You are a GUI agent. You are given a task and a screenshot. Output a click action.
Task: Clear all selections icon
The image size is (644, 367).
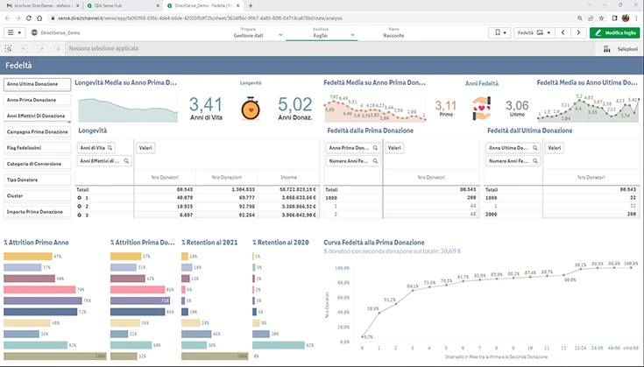[58, 48]
